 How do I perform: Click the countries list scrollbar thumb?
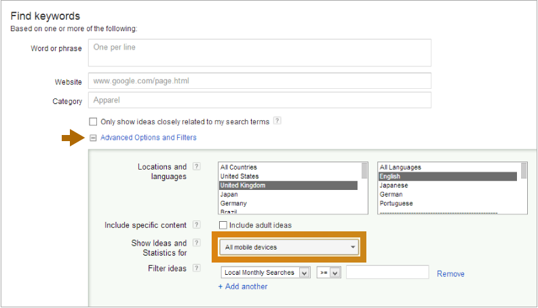tap(364, 170)
